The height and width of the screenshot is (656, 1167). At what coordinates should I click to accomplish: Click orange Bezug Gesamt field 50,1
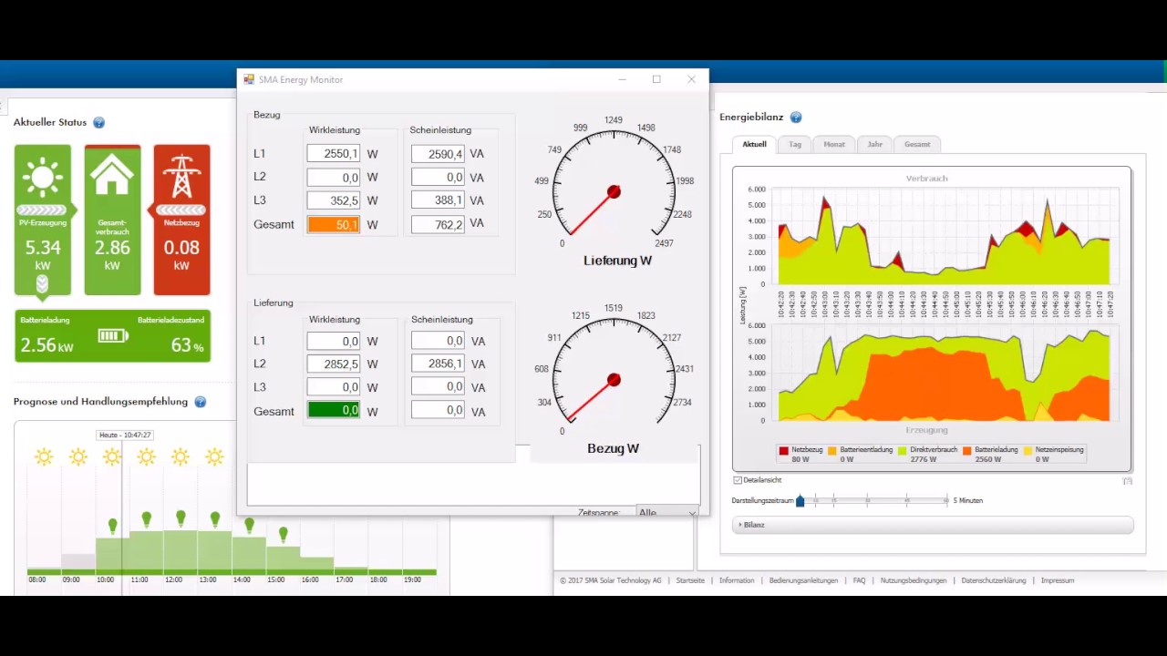pyautogui.click(x=333, y=224)
